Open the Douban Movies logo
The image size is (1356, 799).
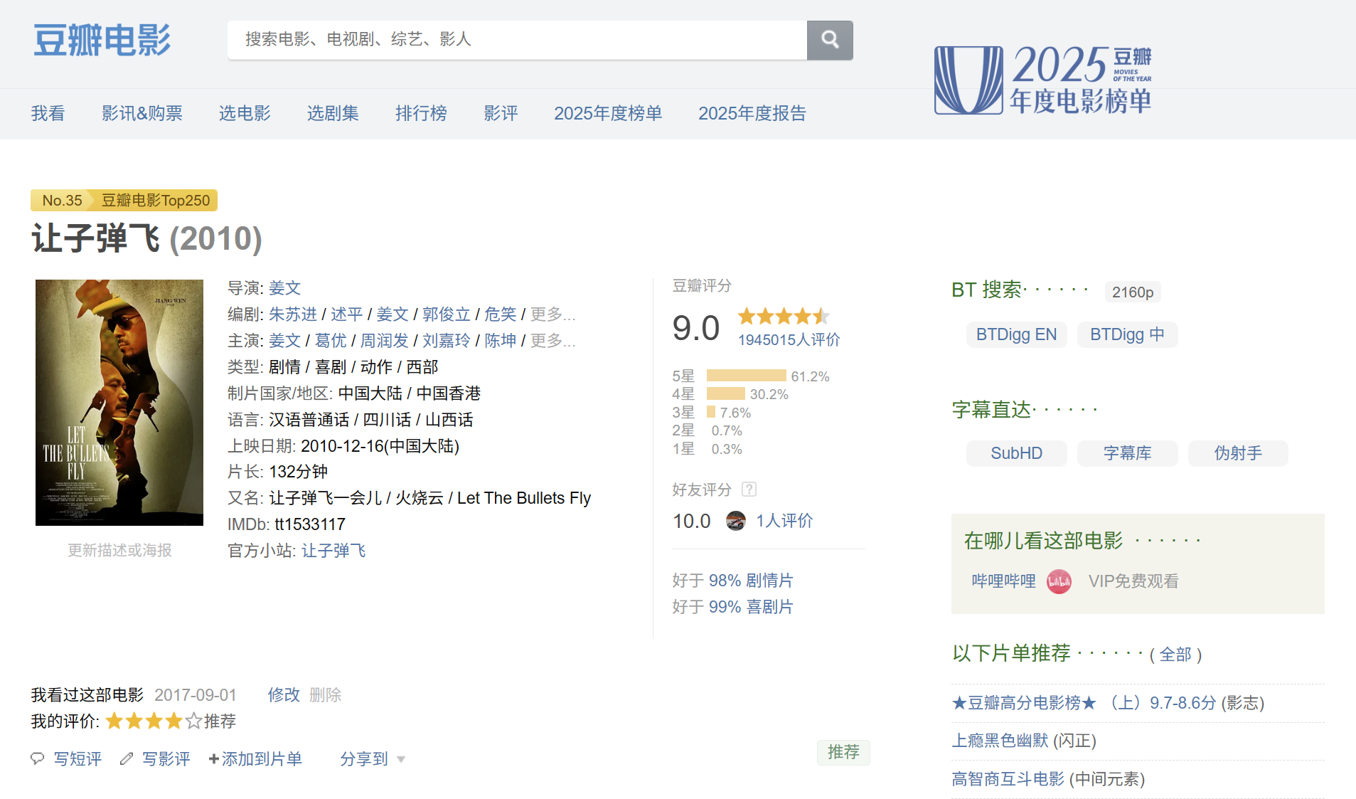click(102, 40)
